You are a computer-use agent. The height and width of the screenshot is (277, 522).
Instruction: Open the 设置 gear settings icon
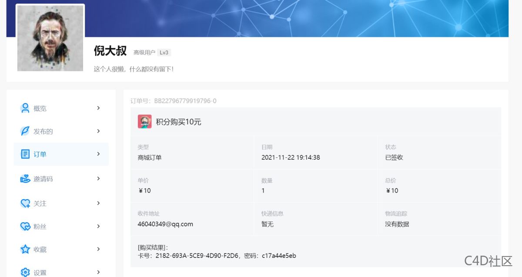coord(25,271)
